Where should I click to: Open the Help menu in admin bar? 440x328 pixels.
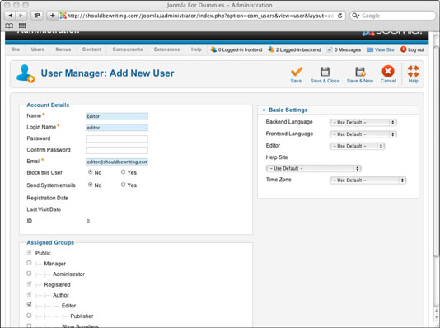coord(196,49)
